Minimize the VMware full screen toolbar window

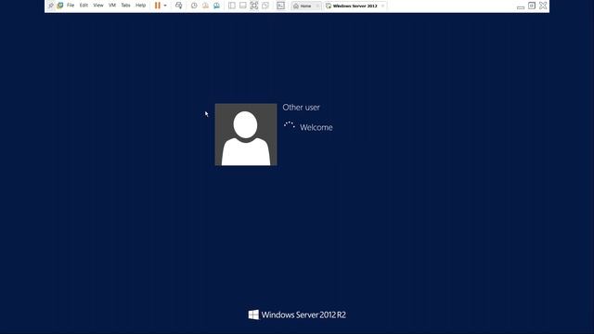[521, 6]
